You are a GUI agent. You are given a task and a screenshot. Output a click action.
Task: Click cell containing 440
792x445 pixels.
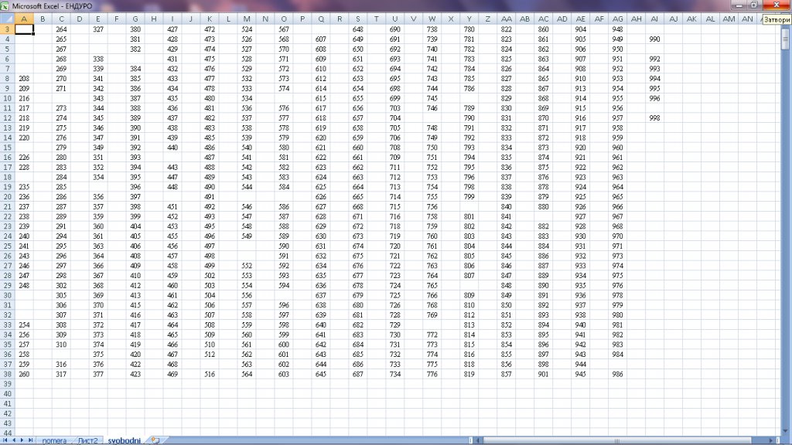tap(172, 148)
